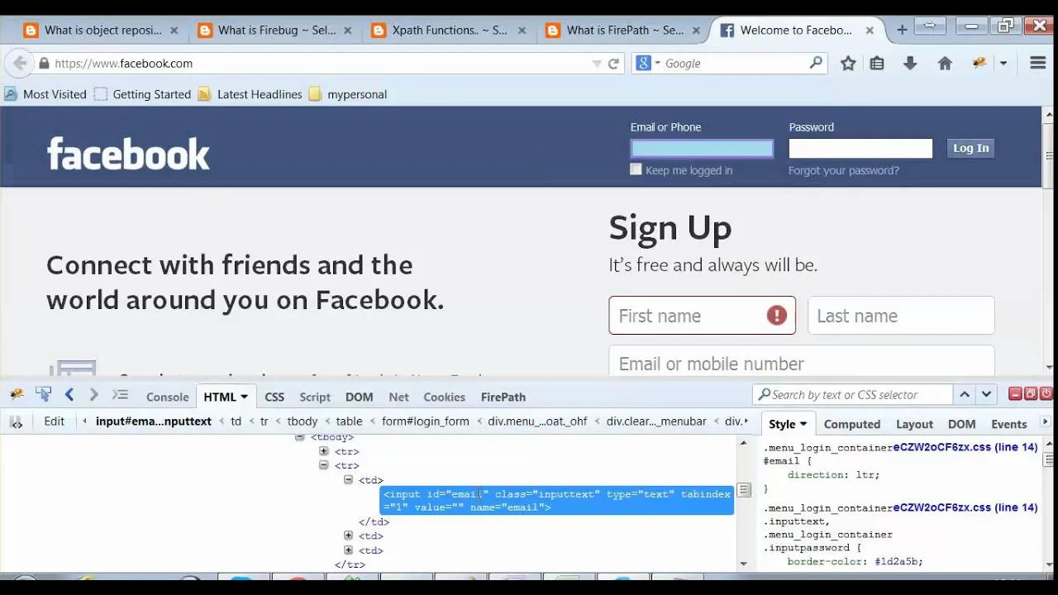This screenshot has height=595, width=1058.
Task: Click the facebook.com address bar URL
Action: (124, 64)
